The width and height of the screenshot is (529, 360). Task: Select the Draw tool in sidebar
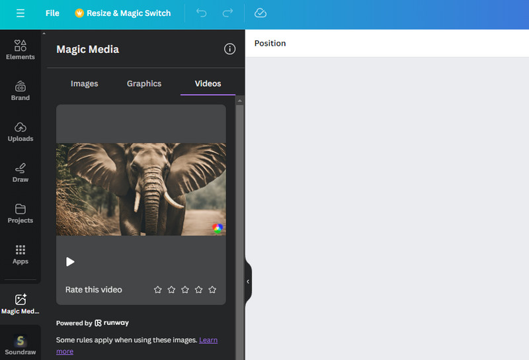20,173
